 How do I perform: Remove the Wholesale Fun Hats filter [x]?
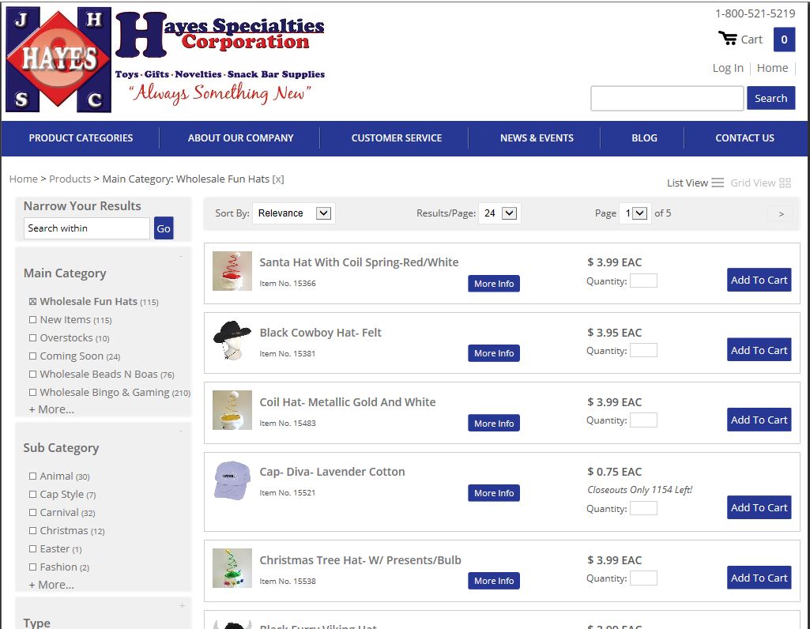coord(278,179)
